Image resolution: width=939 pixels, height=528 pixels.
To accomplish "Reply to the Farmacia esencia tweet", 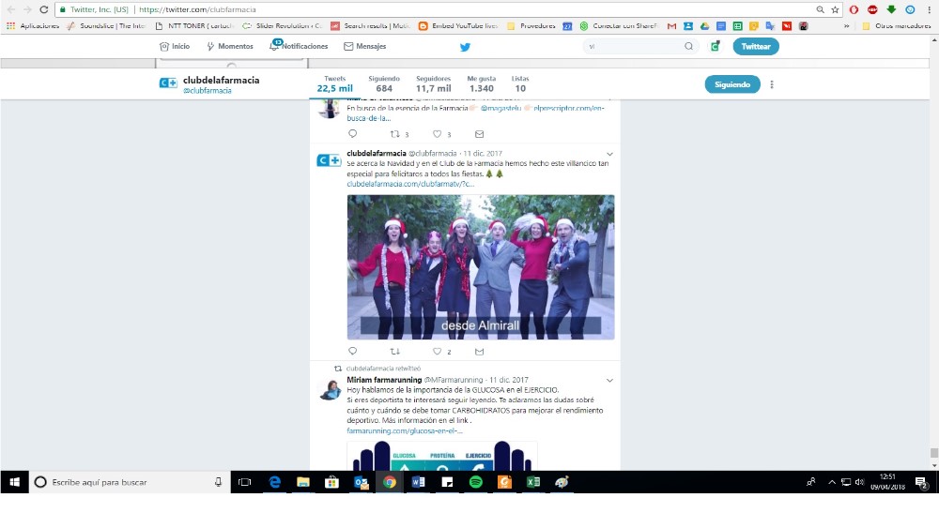I will 353,134.
